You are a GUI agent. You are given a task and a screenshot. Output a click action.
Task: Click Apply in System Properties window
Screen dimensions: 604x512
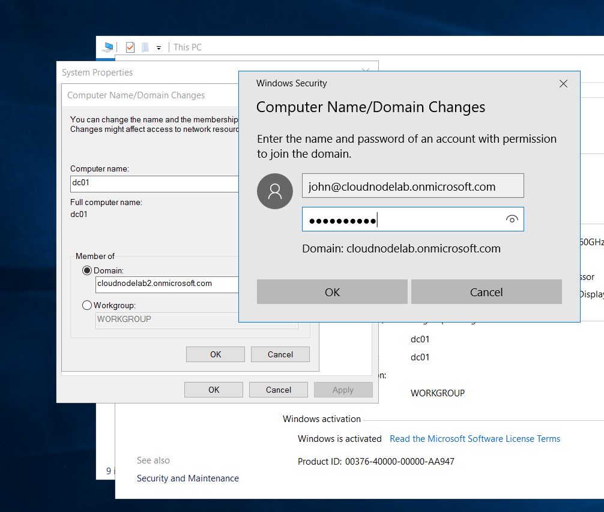(x=343, y=390)
